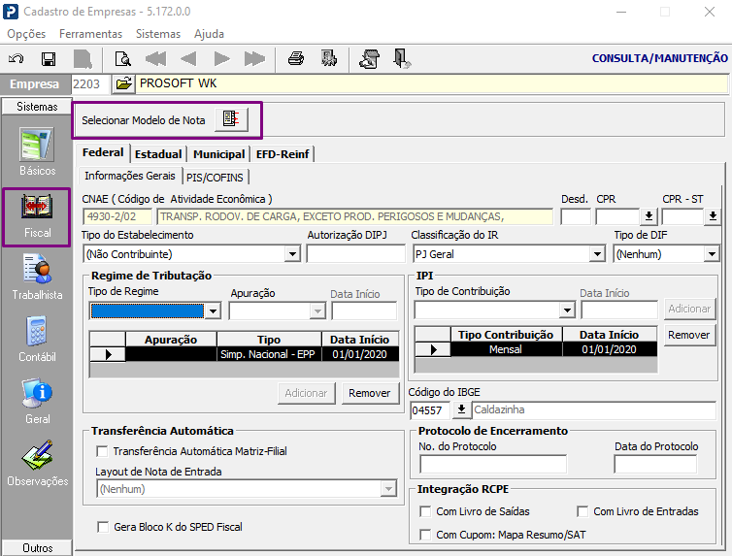Viewport: 732px width, 556px height.
Task: Click the Sistemas sidebar header button
Action: [x=37, y=107]
